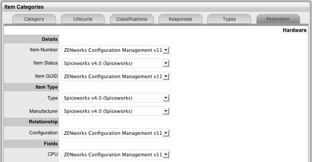Click the Federation tab
The height and width of the screenshot is (162, 312).
pos(278,19)
